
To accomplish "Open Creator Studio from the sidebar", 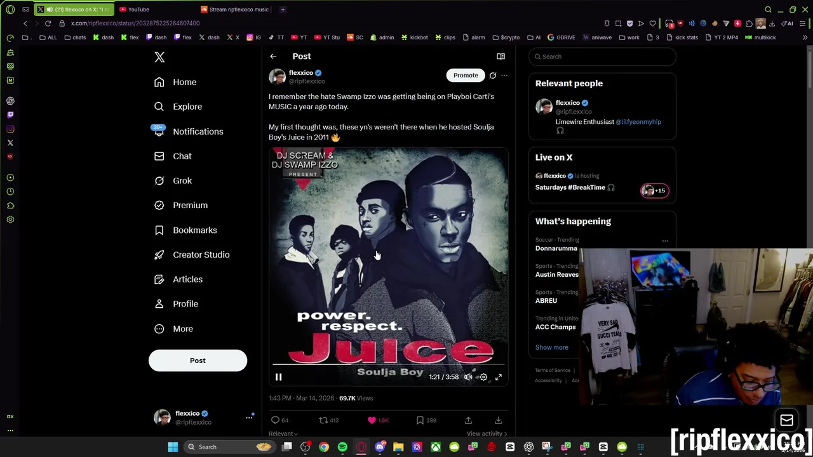I will point(192,255).
